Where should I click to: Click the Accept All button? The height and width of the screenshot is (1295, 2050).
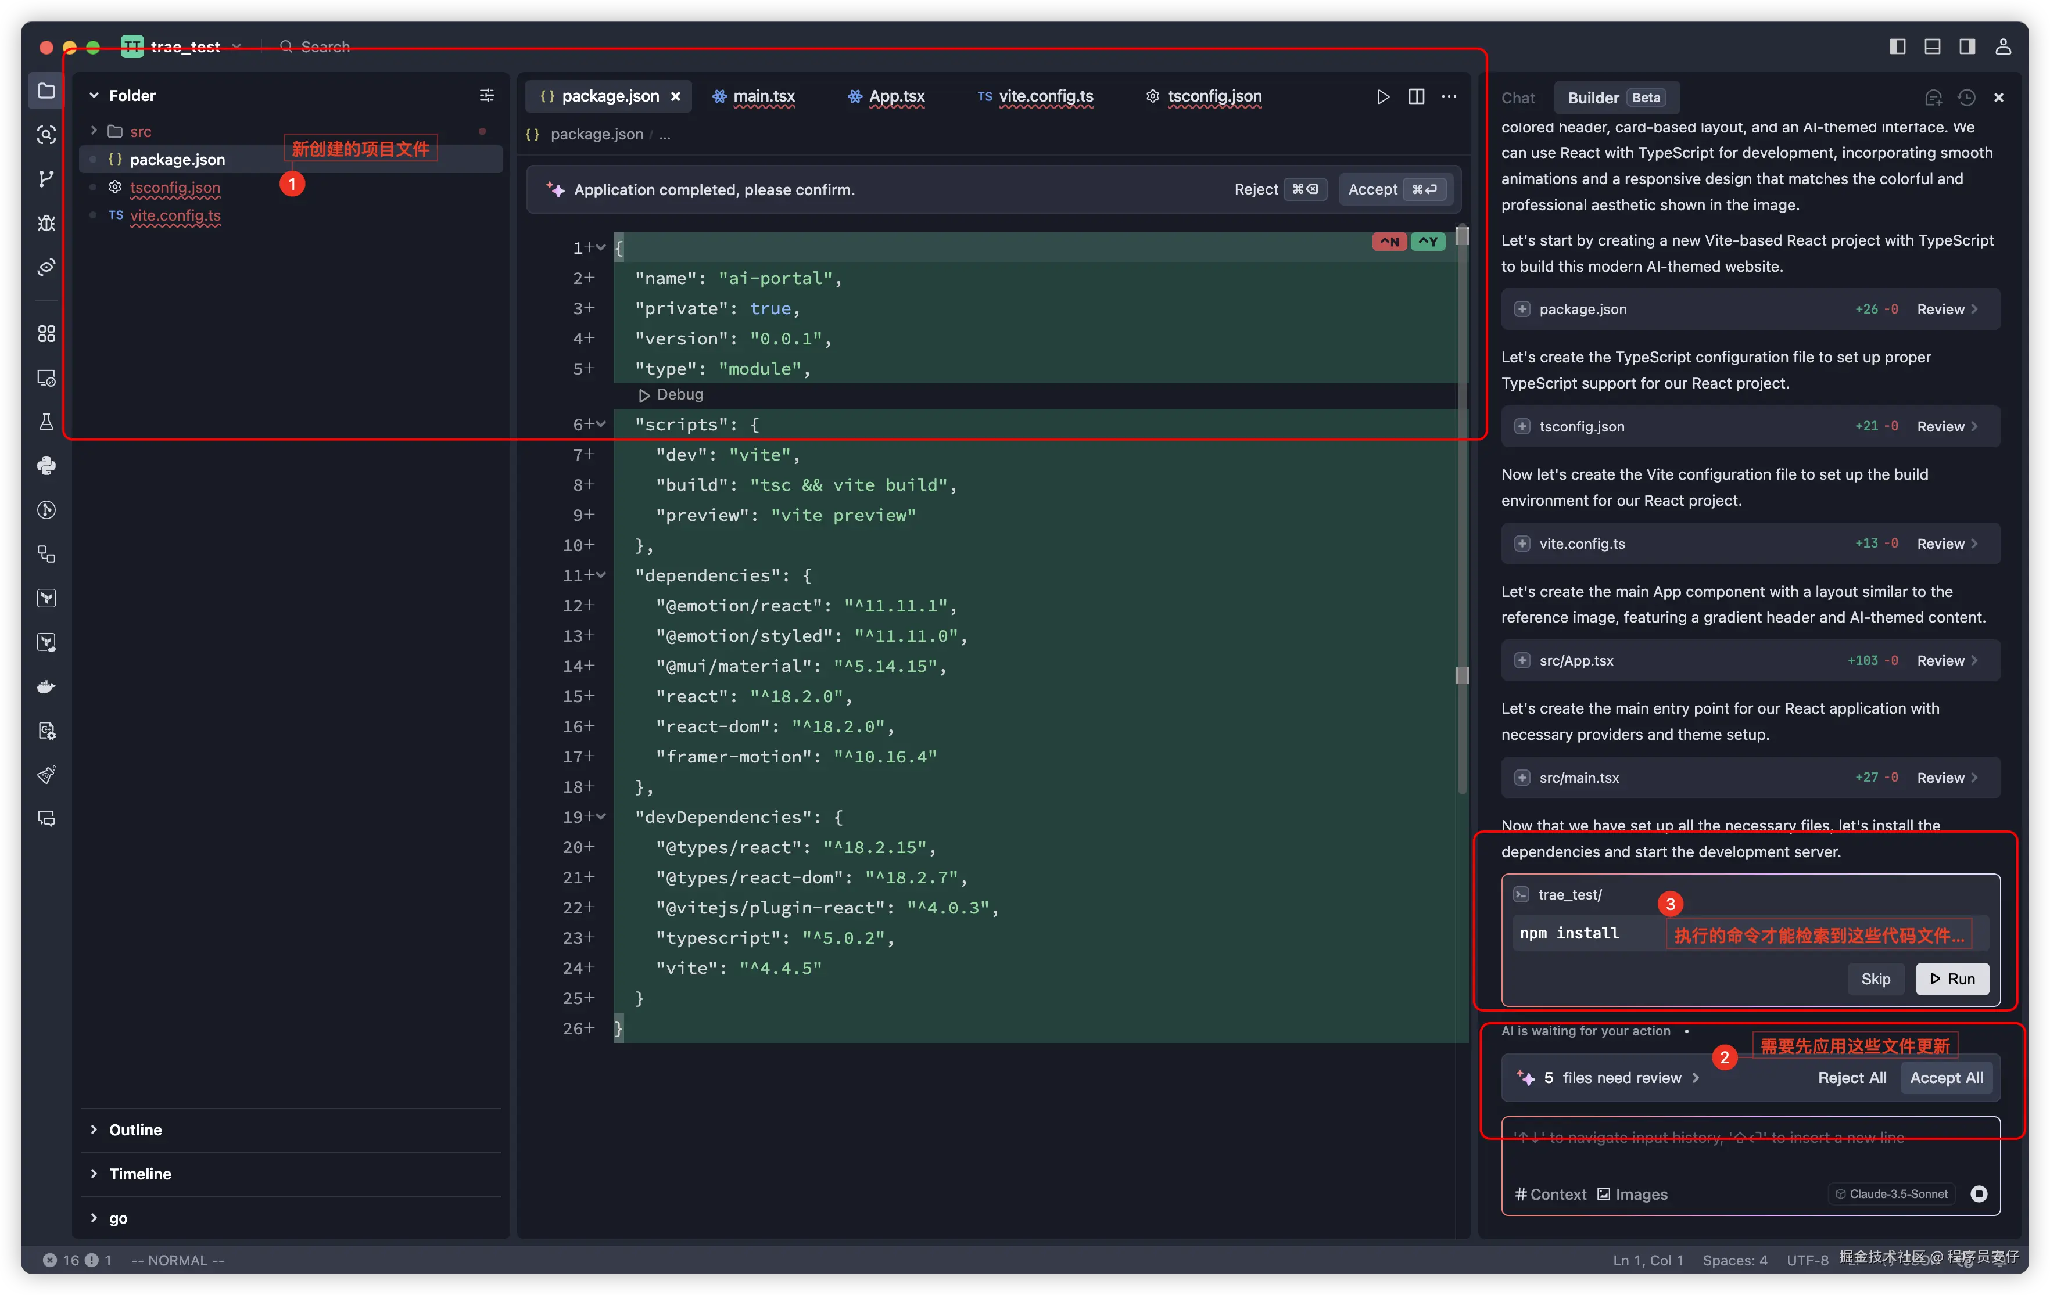pyautogui.click(x=1946, y=1078)
